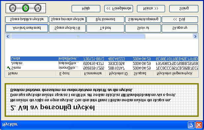The height and width of the screenshot is (130, 204).
Task: Click the Byt lösenord button
Action: [105, 19]
